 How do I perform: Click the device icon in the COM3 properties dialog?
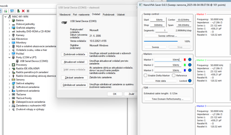(64, 22)
